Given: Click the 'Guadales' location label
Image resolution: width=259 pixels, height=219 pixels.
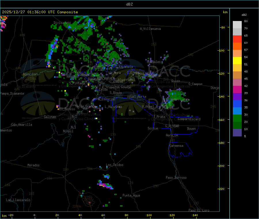Looking at the screenshot, I should pos(154,62).
